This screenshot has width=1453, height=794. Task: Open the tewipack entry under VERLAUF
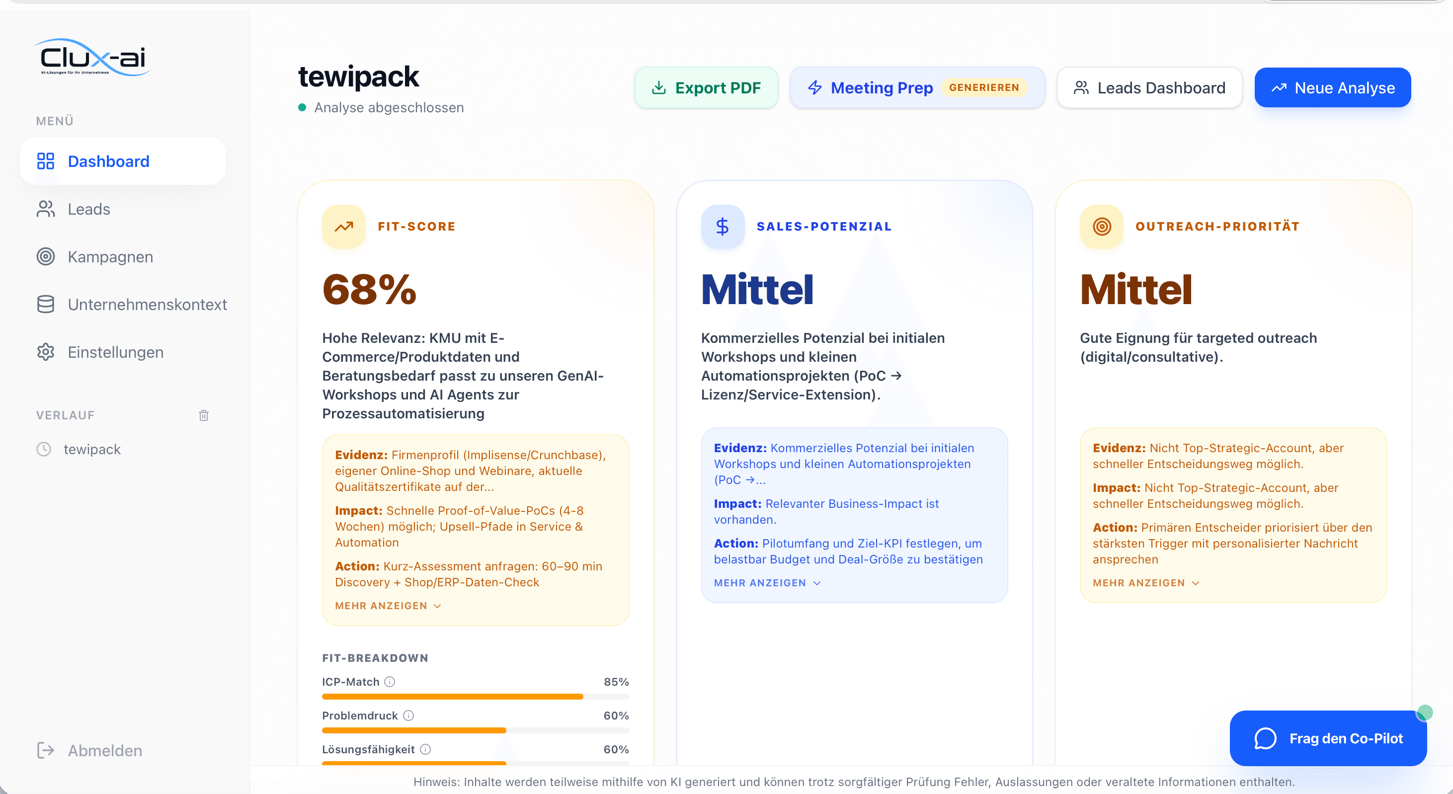92,449
